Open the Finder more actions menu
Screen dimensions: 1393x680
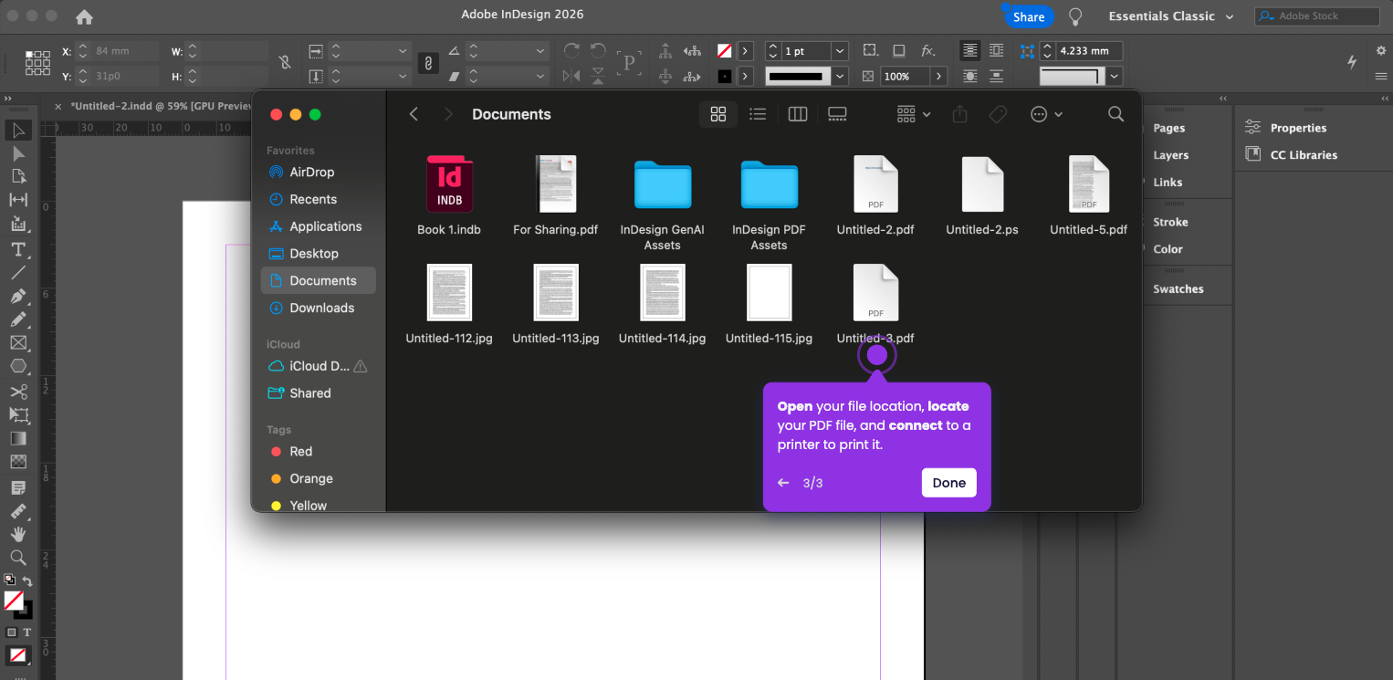pyautogui.click(x=1046, y=114)
